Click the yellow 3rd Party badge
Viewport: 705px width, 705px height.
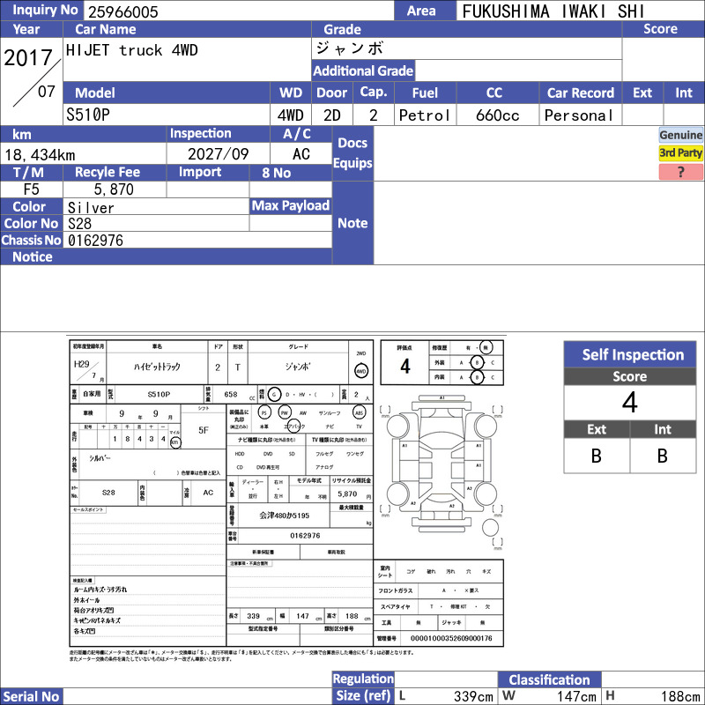pyautogui.click(x=680, y=152)
